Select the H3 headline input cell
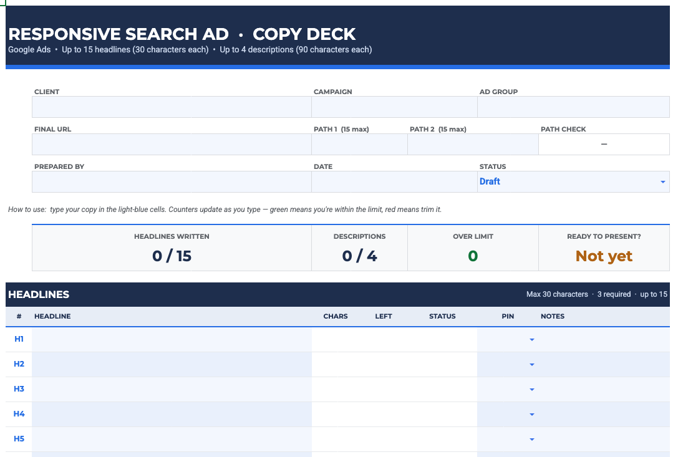Viewport: 673px width, 457px height. 172,389
